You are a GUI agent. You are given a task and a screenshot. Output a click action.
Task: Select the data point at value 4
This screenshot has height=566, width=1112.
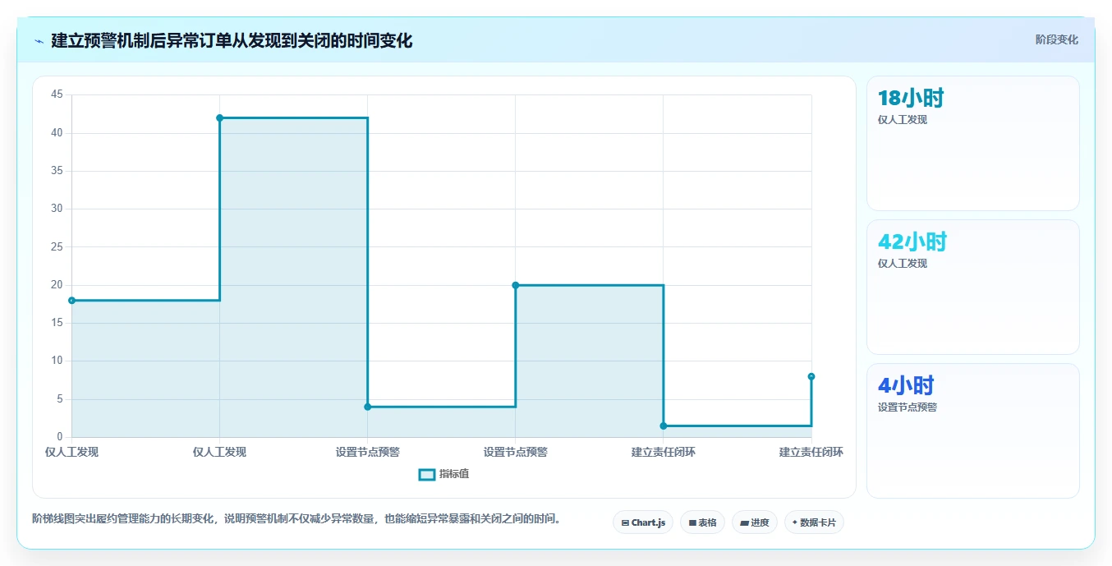pos(367,407)
